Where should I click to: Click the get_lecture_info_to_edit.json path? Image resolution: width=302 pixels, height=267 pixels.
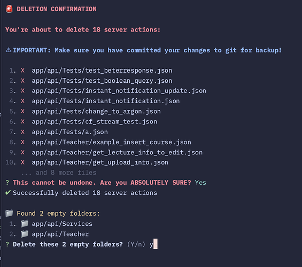coord(117,152)
